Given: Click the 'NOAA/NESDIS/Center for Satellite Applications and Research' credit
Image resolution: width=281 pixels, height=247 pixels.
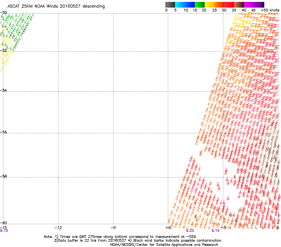Looking at the screenshot, I should (x=164, y=245).
